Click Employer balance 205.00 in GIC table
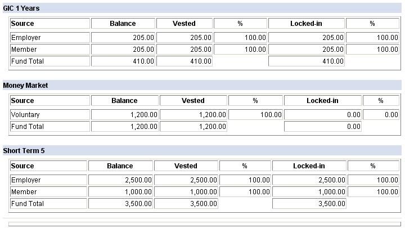This screenshot has height=228, width=405. (x=123, y=38)
